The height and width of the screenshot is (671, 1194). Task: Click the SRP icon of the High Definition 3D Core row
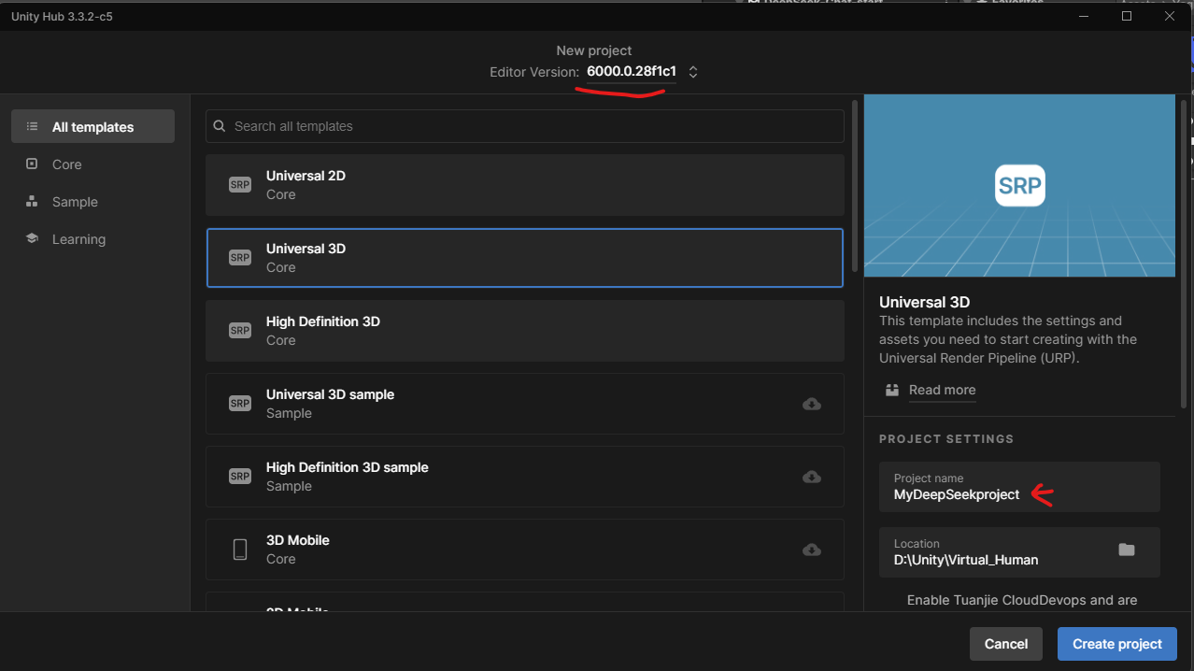point(240,331)
